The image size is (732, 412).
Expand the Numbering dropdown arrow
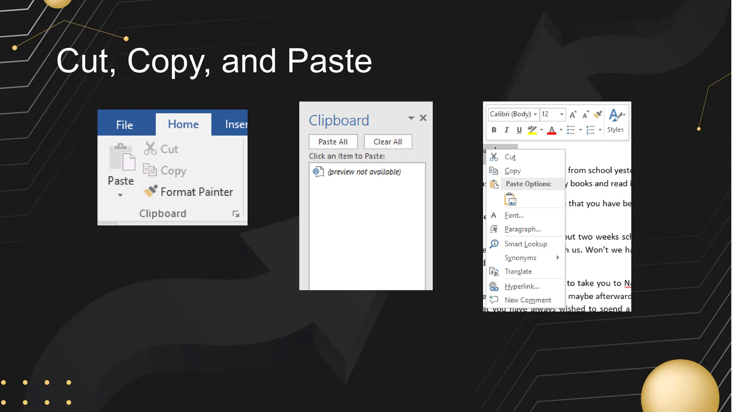(x=600, y=130)
